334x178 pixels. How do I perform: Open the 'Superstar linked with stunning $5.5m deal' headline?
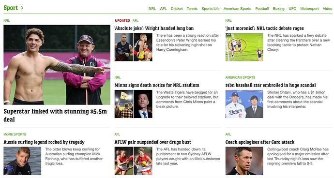55,115
